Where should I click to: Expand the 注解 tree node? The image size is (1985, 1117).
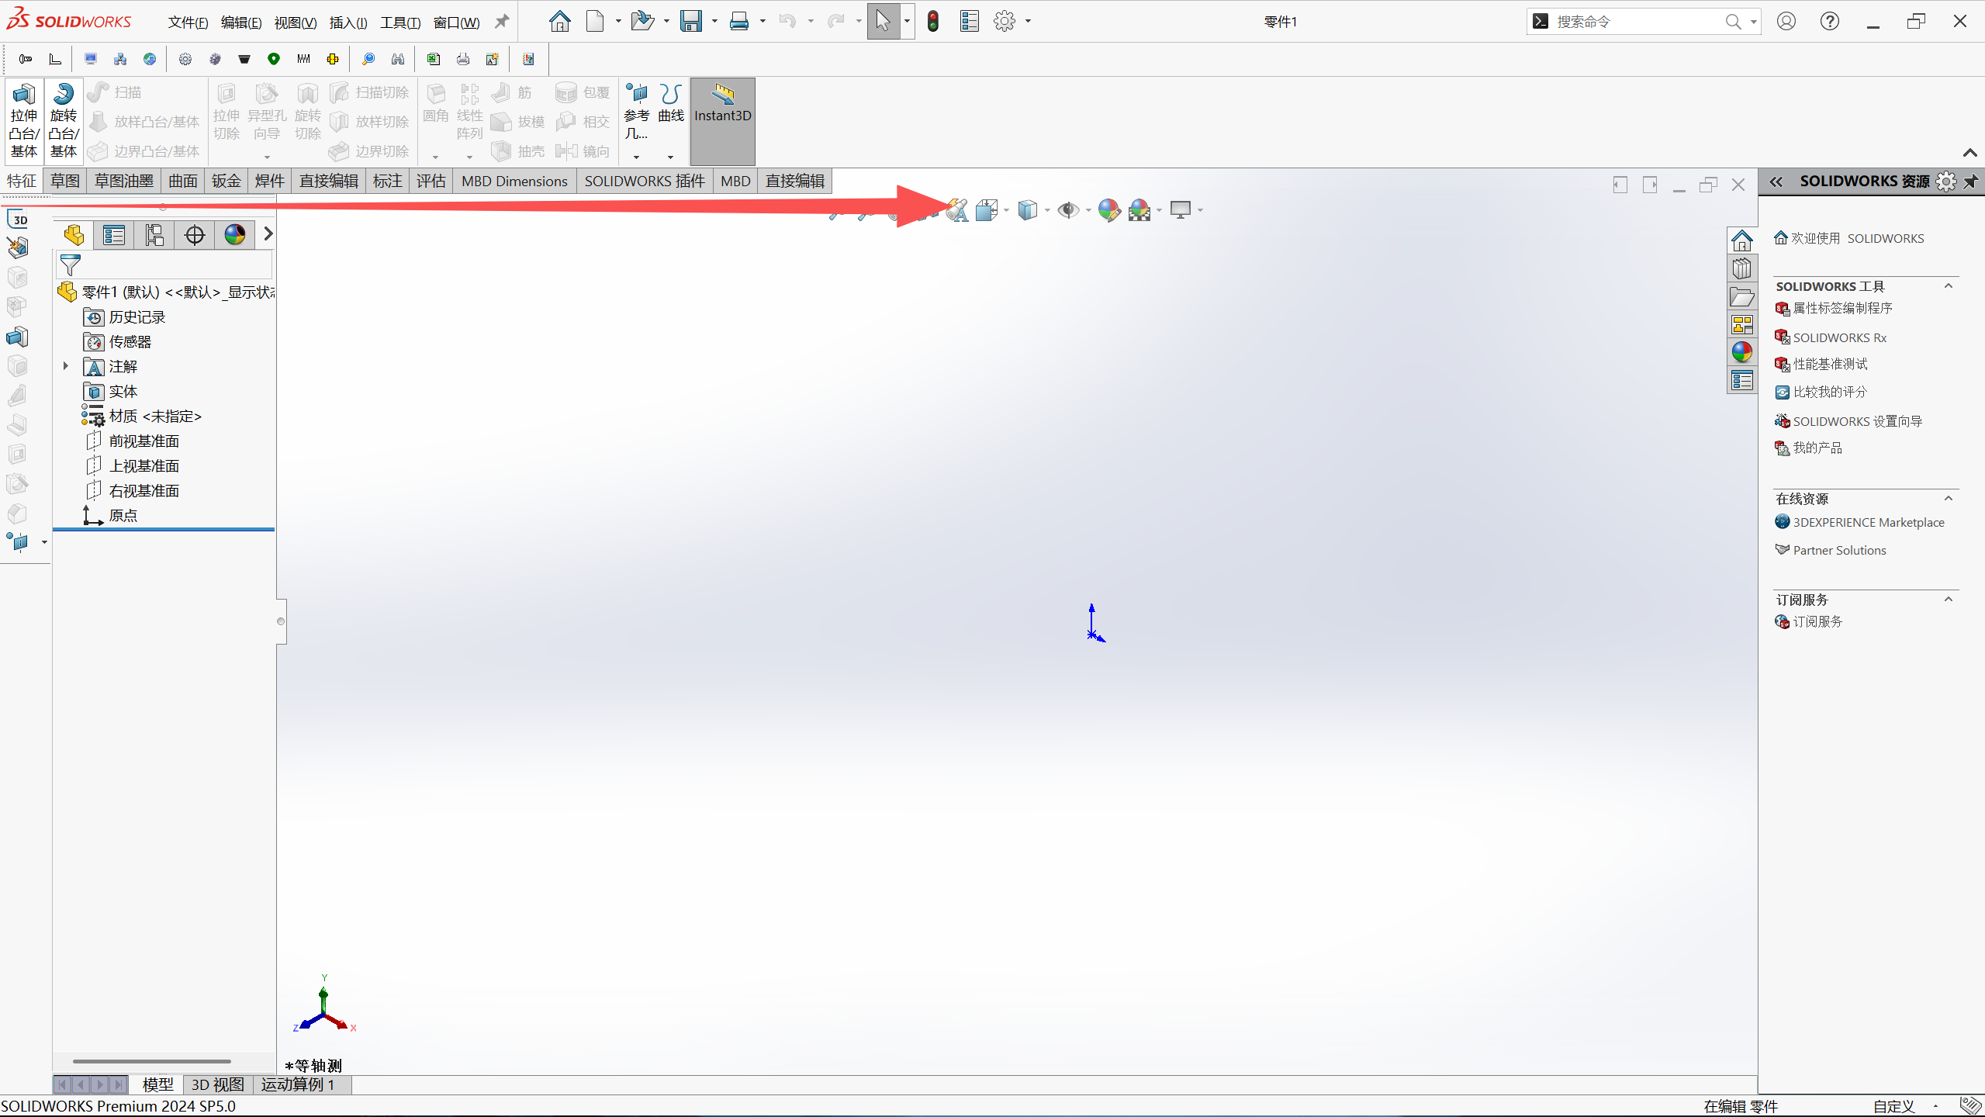pos(66,366)
